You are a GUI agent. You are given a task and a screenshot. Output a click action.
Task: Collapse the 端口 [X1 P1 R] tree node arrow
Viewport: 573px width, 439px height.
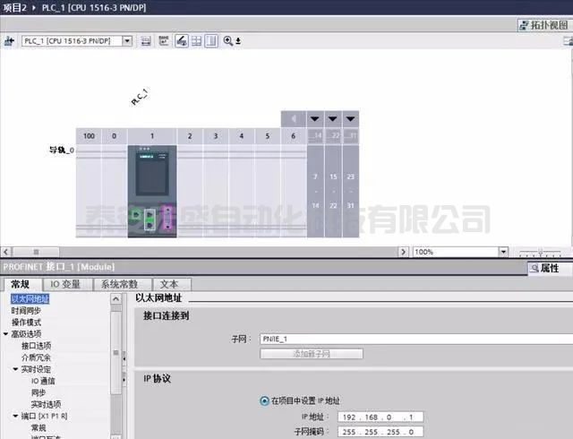click(x=15, y=416)
